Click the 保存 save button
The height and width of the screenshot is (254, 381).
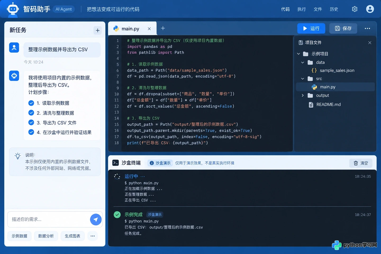point(343,28)
